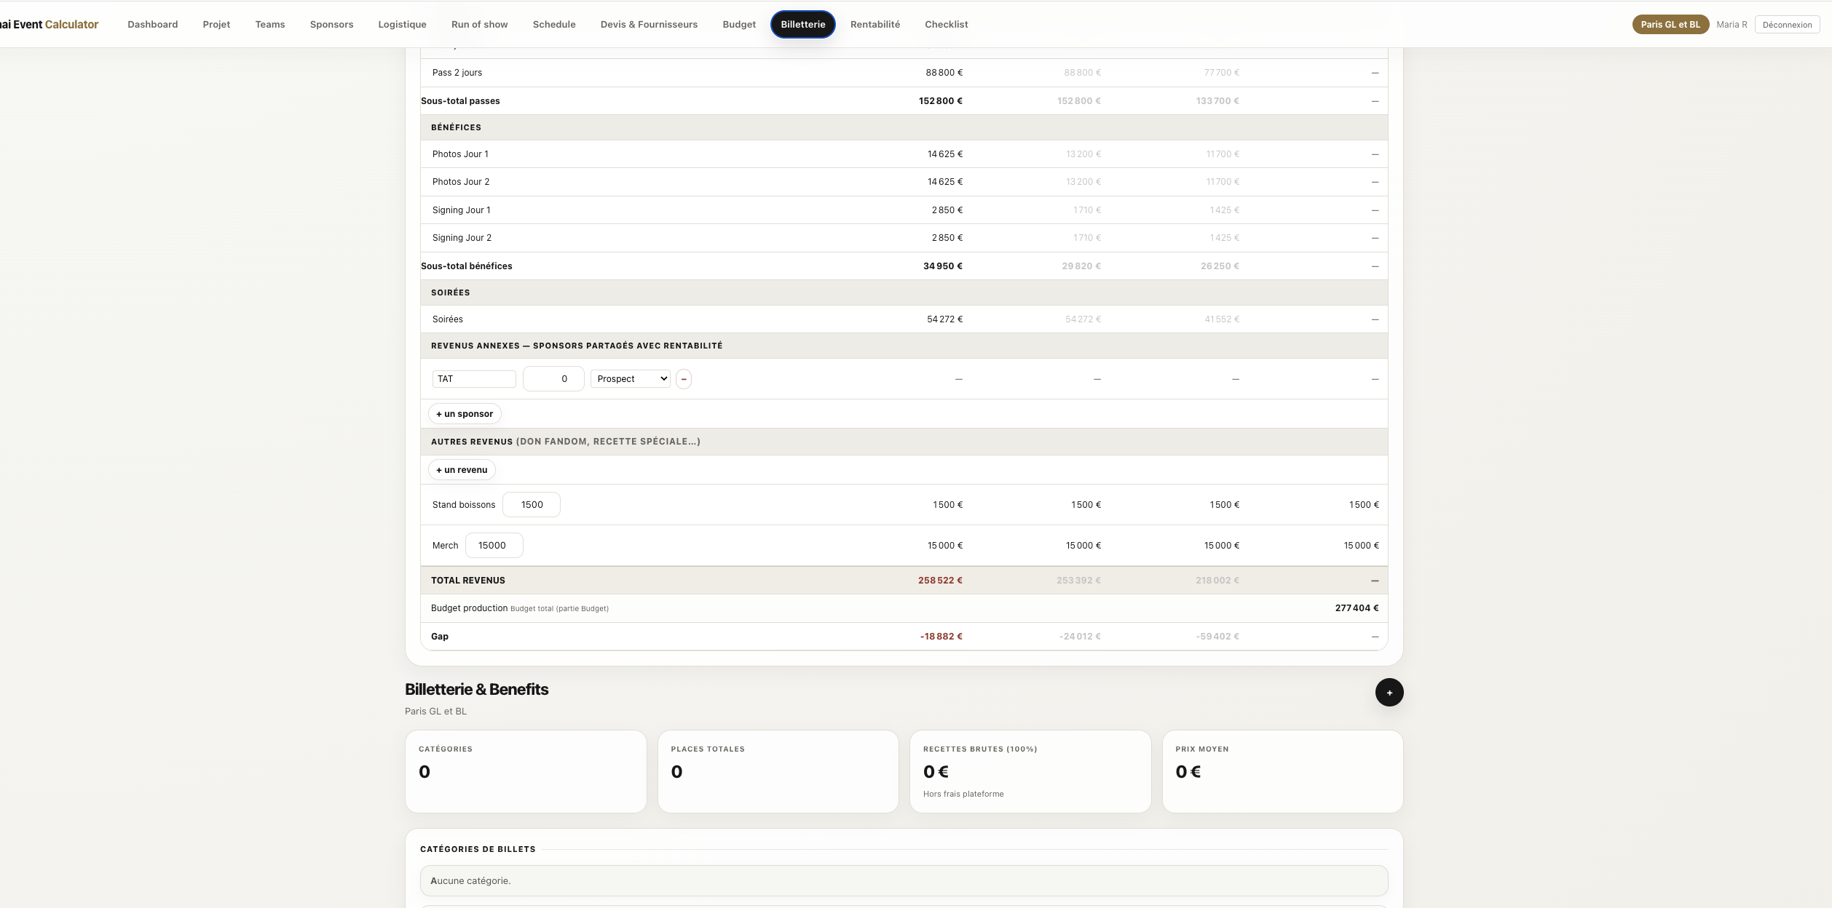
Task: Focus the TAT sponsor amount field
Action: point(553,379)
